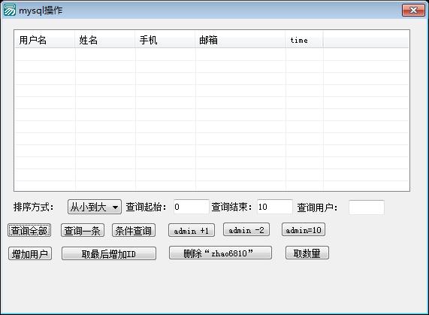Click the time column header
Image resolution: width=429 pixels, height=315 pixels.
(304, 40)
